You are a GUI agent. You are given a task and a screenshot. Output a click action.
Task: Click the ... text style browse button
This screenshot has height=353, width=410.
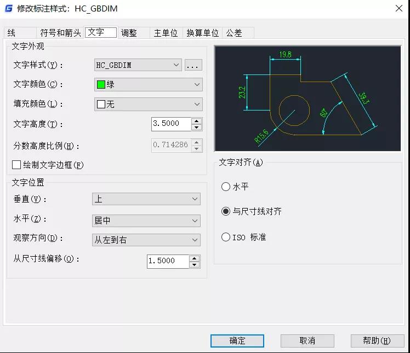point(193,65)
